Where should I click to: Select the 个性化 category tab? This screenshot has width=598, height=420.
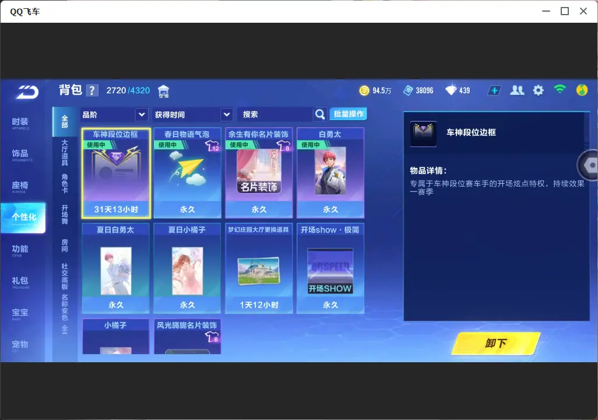[23, 218]
